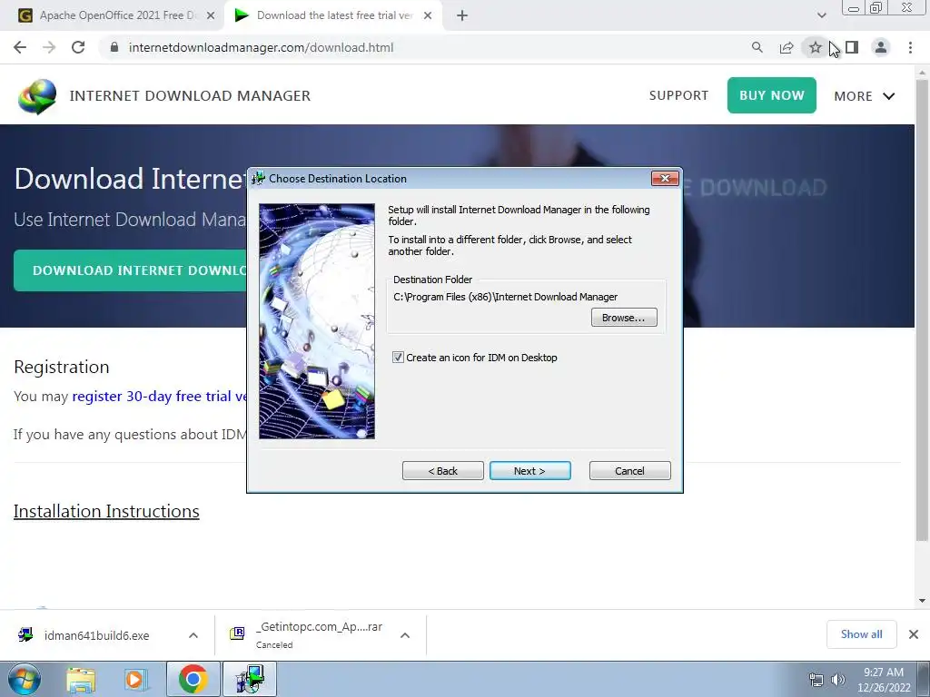Go back with the browser back arrow

coord(20,47)
